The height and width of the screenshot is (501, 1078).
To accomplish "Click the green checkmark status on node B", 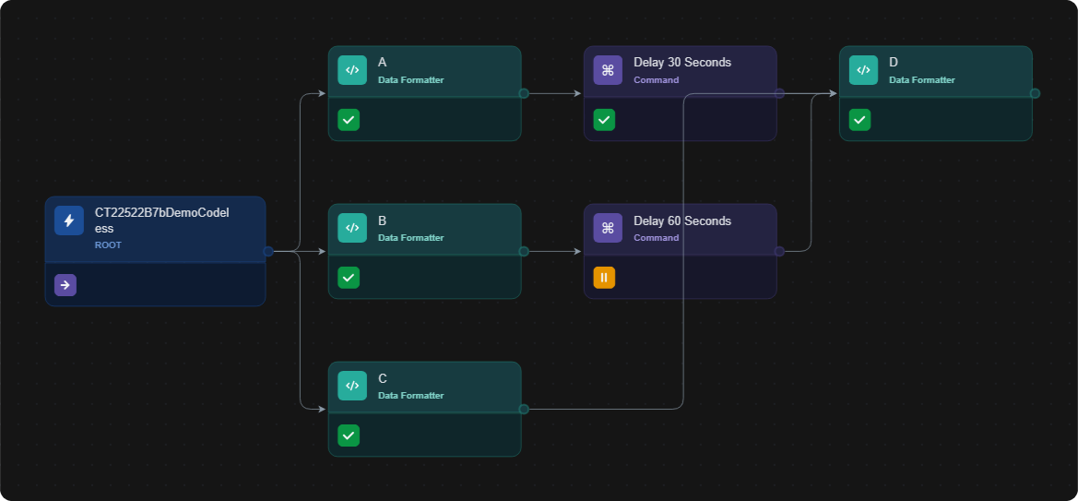I will click(x=349, y=278).
